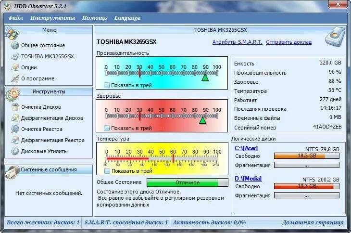This screenshot has width=351, height=233.
Task: Launch Дефрагментация Дисков tool
Action: point(52,118)
